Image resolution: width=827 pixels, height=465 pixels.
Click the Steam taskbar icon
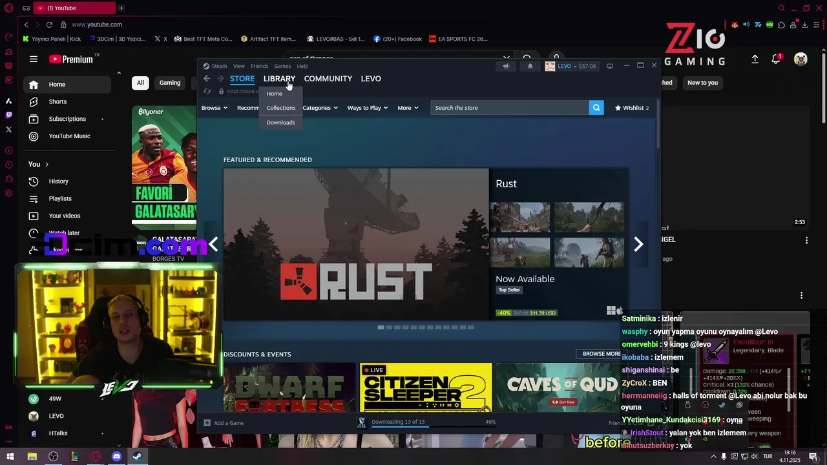(x=138, y=457)
